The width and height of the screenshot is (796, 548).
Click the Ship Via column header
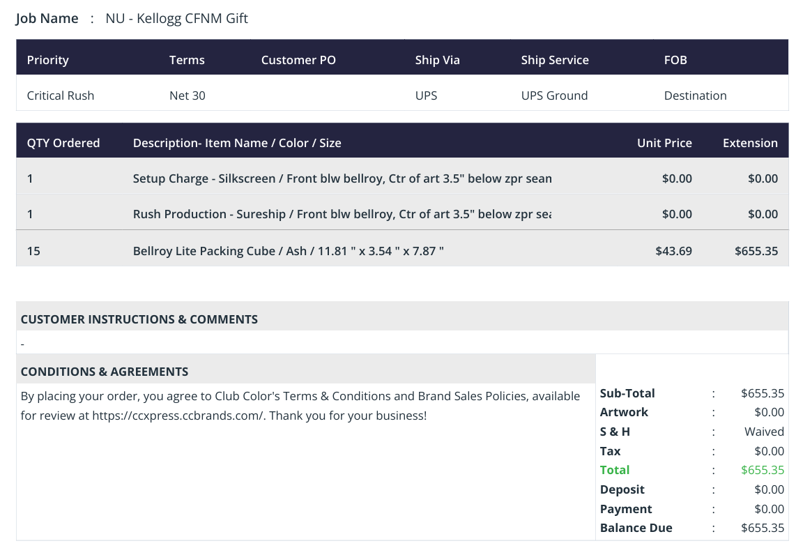(437, 60)
